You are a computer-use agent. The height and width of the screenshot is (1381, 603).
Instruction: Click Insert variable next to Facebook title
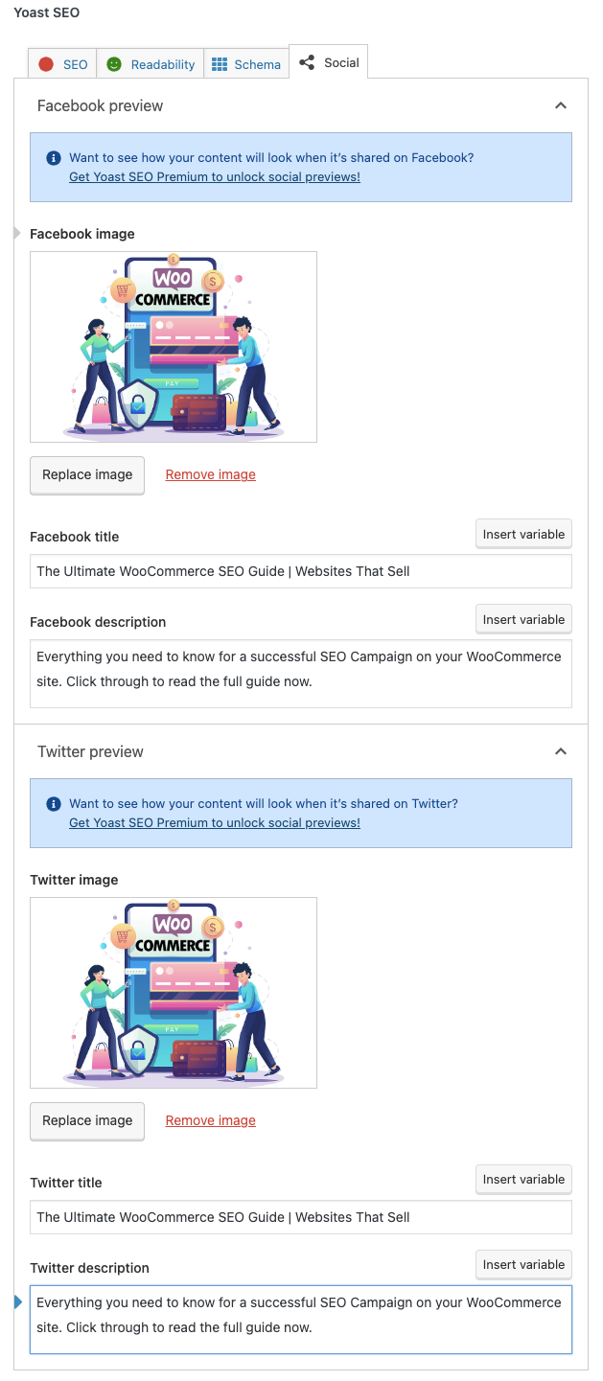pos(523,534)
